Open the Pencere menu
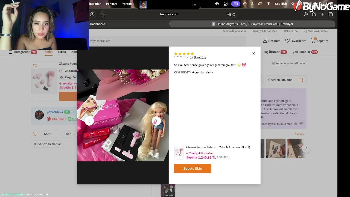 point(112,4)
